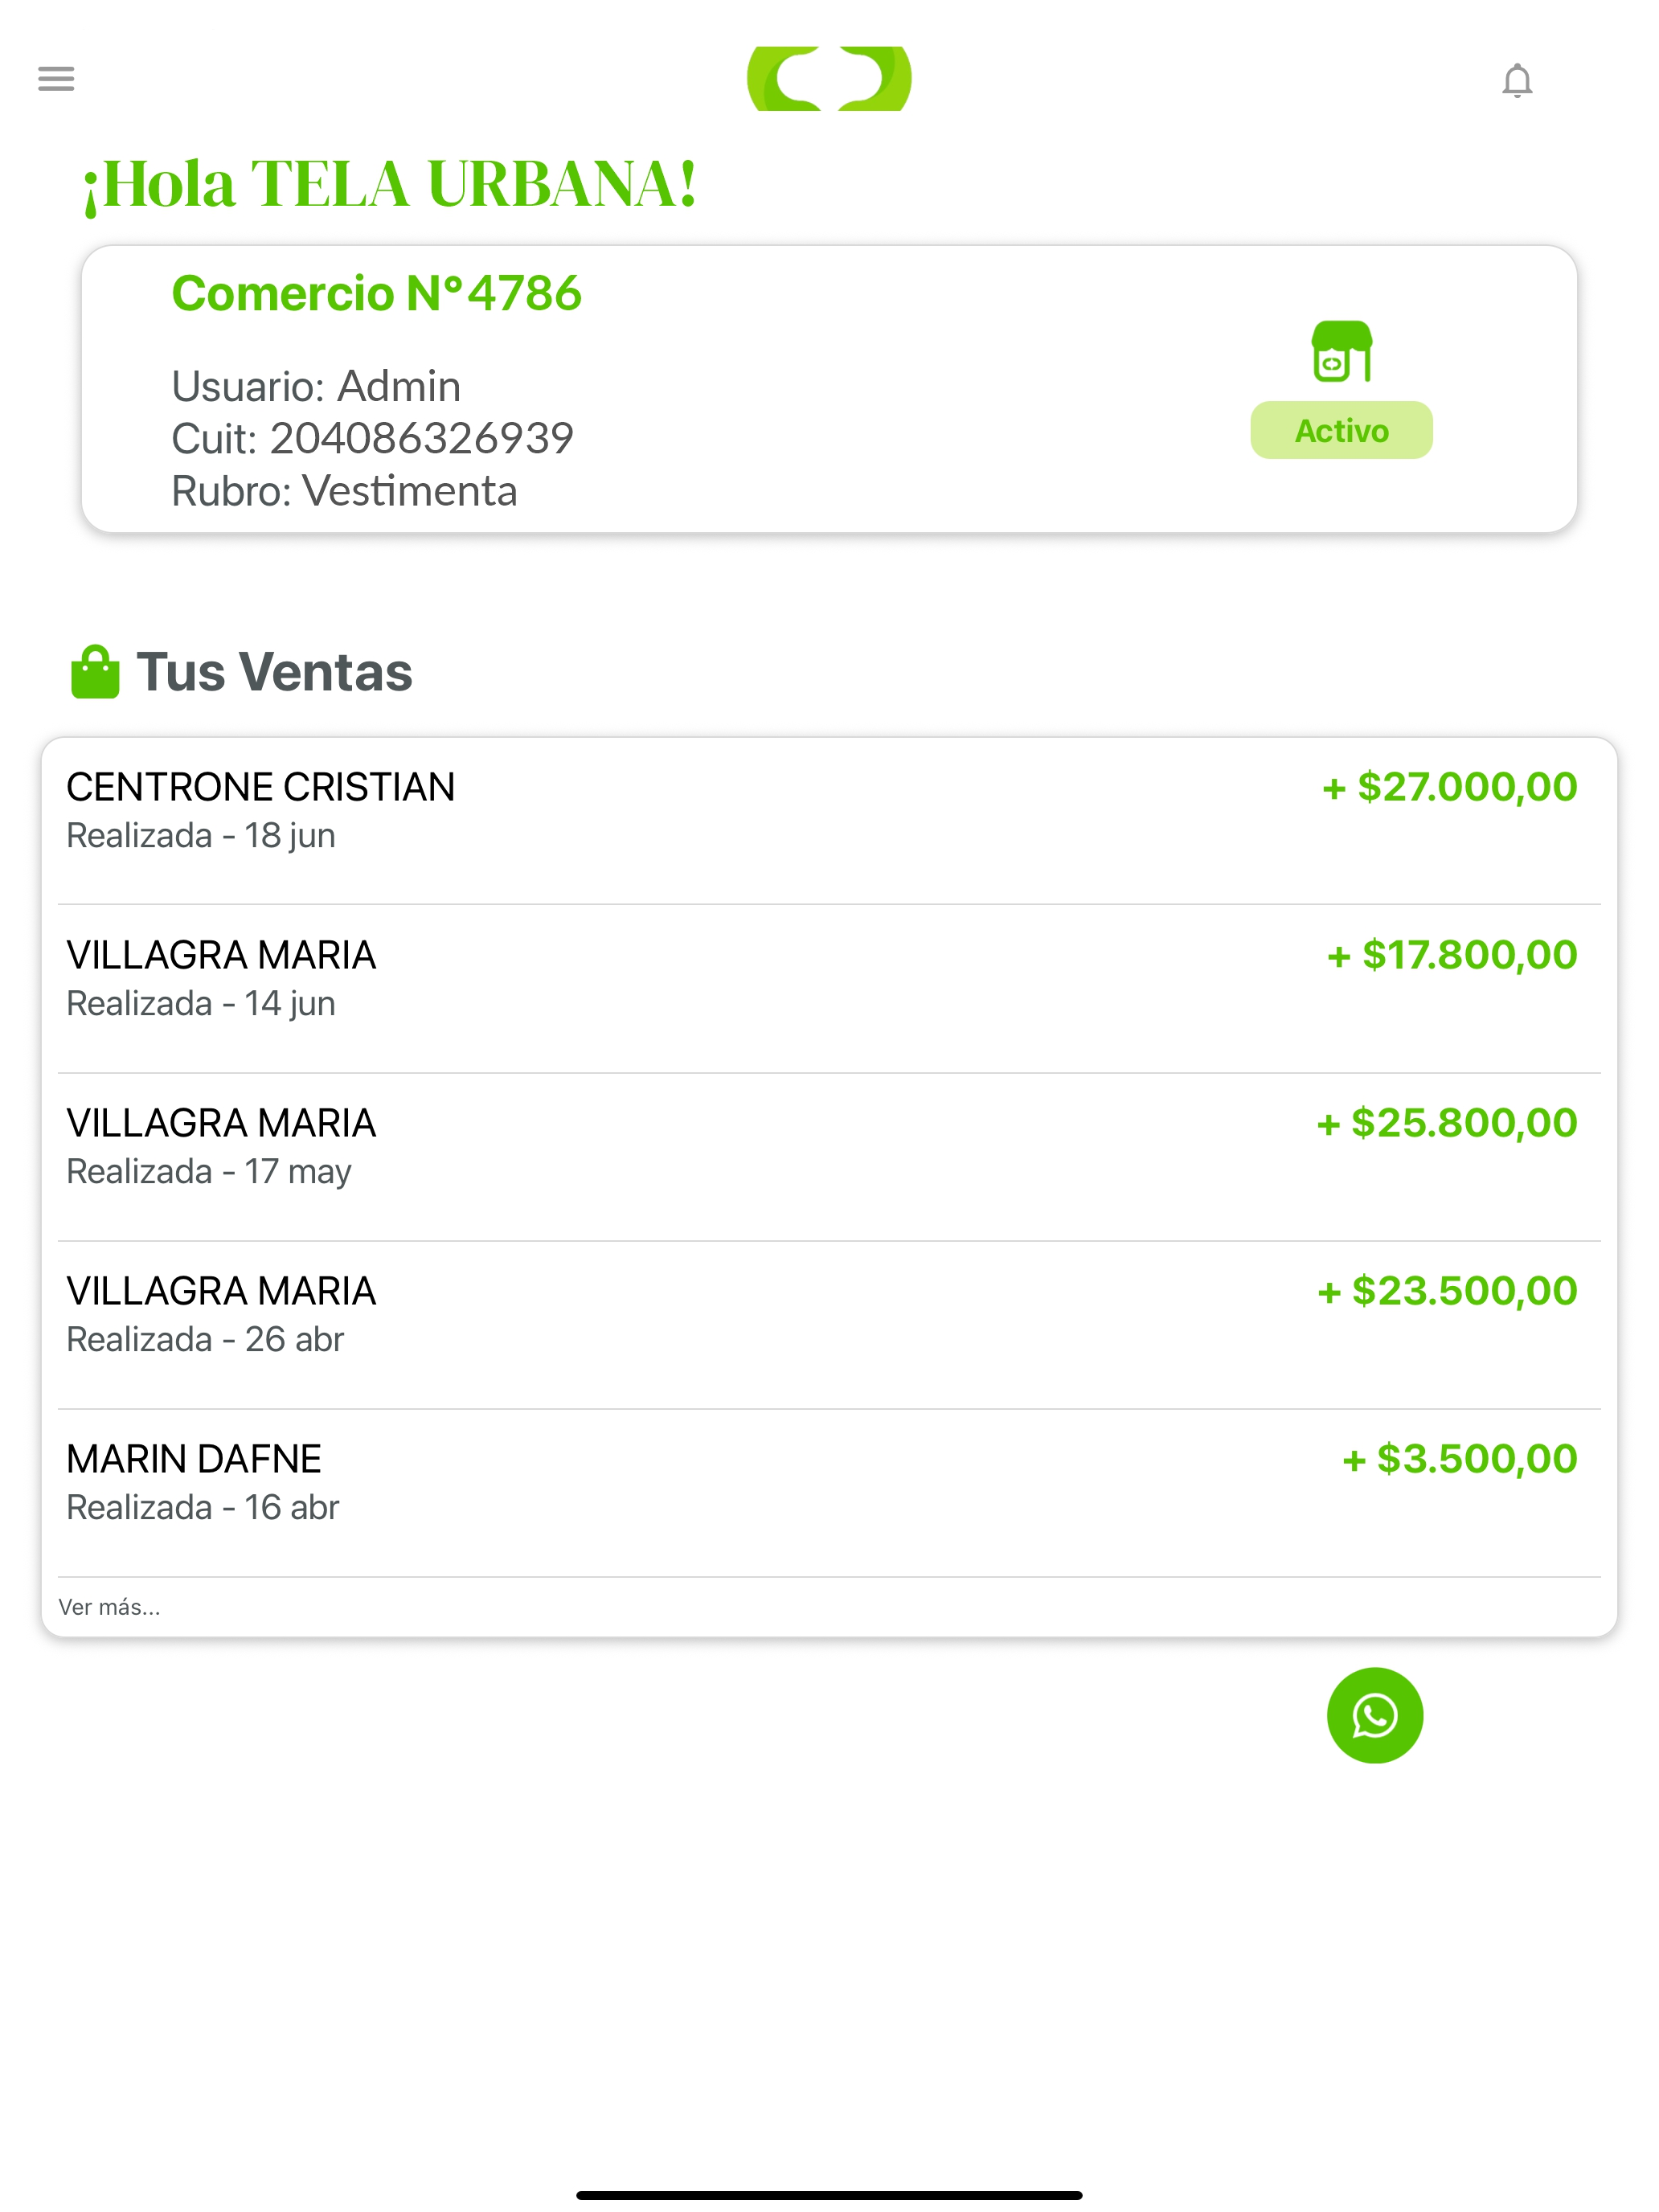Tap the green app logo
This screenshot has width=1659, height=2212.
[x=829, y=78]
